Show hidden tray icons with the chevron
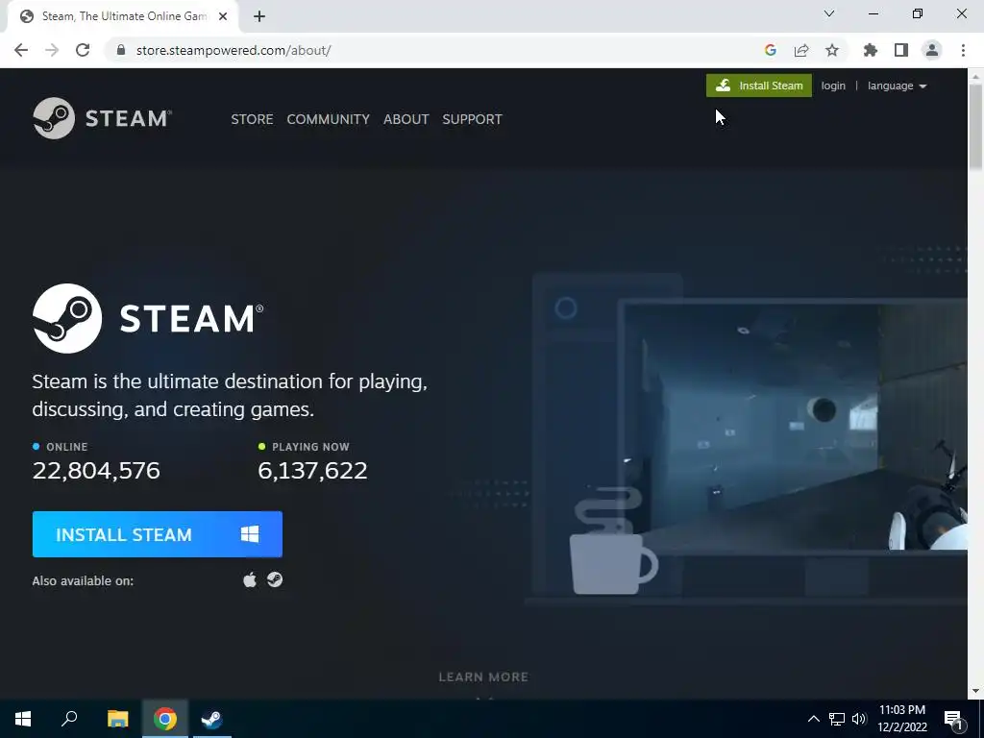Screen dimensions: 984x738 (x=813, y=719)
